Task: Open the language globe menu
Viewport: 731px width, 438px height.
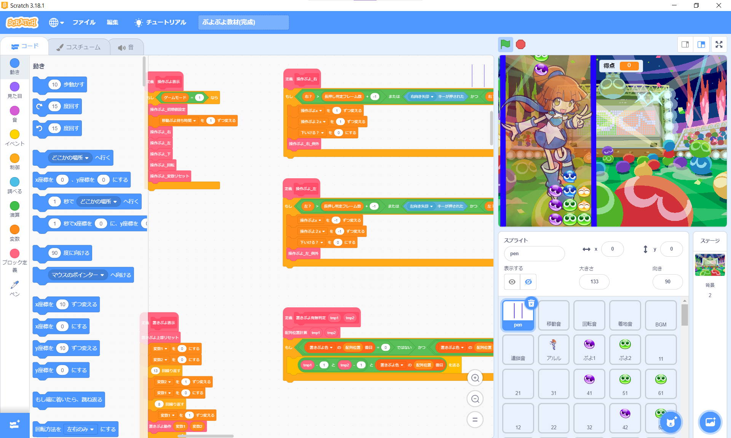Action: (56, 22)
